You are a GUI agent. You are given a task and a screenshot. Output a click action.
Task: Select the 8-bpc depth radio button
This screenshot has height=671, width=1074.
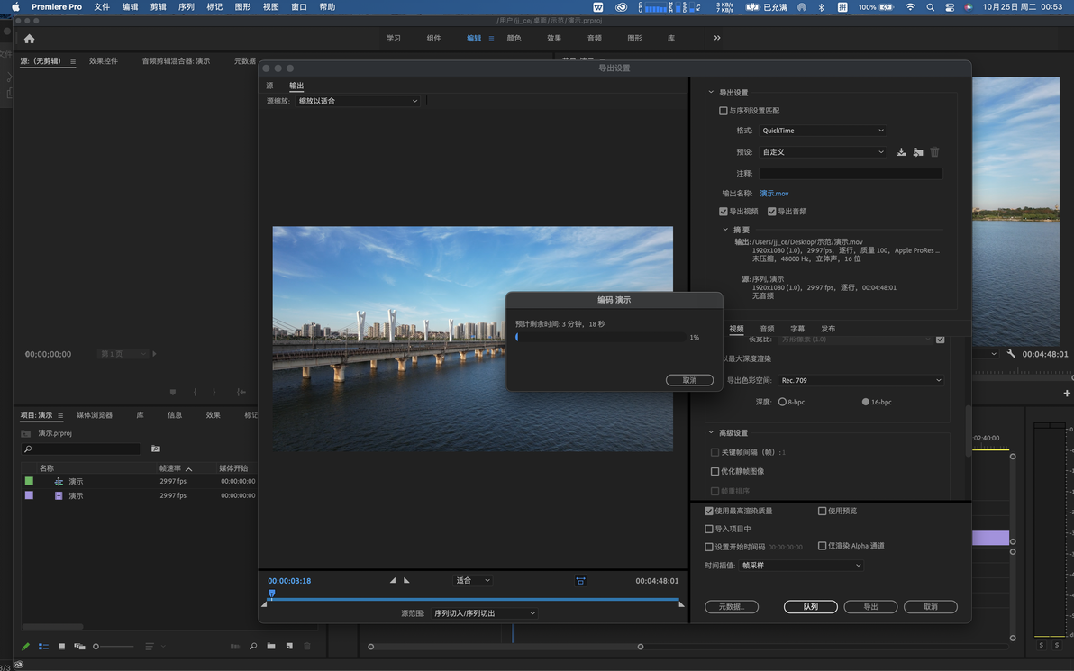782,402
